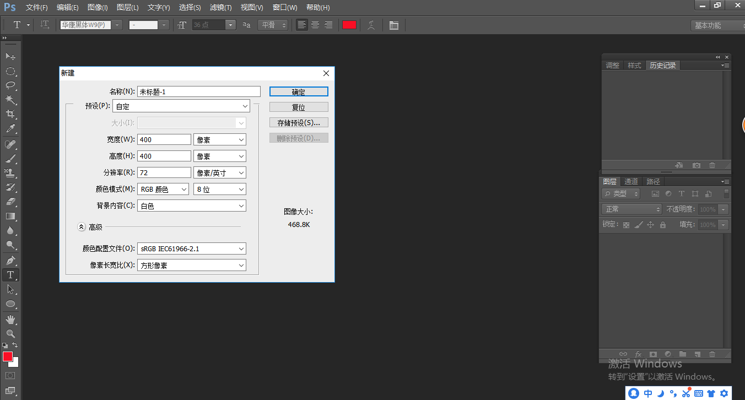Open the RGB 颜色 color mode dropdown
Screen dimensions: 745x400
(163, 190)
